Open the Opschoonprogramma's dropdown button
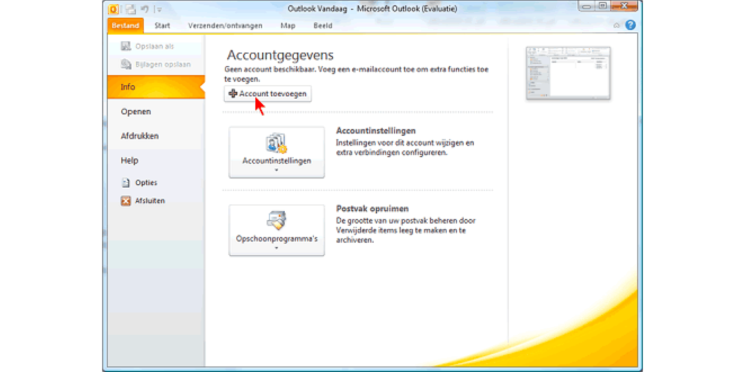Image resolution: width=745 pixels, height=372 pixels. pos(277,230)
